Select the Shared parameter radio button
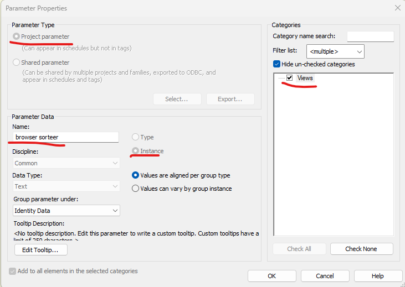Screen dimensions: 405x287 (16, 62)
